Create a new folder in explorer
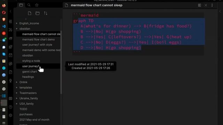This screenshot has height=125, width=223. coord(38,13)
